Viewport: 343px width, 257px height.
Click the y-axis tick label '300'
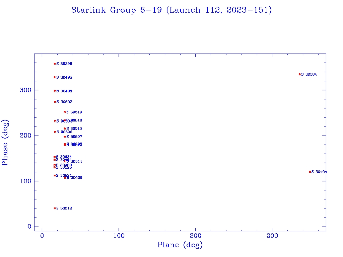click(25, 90)
